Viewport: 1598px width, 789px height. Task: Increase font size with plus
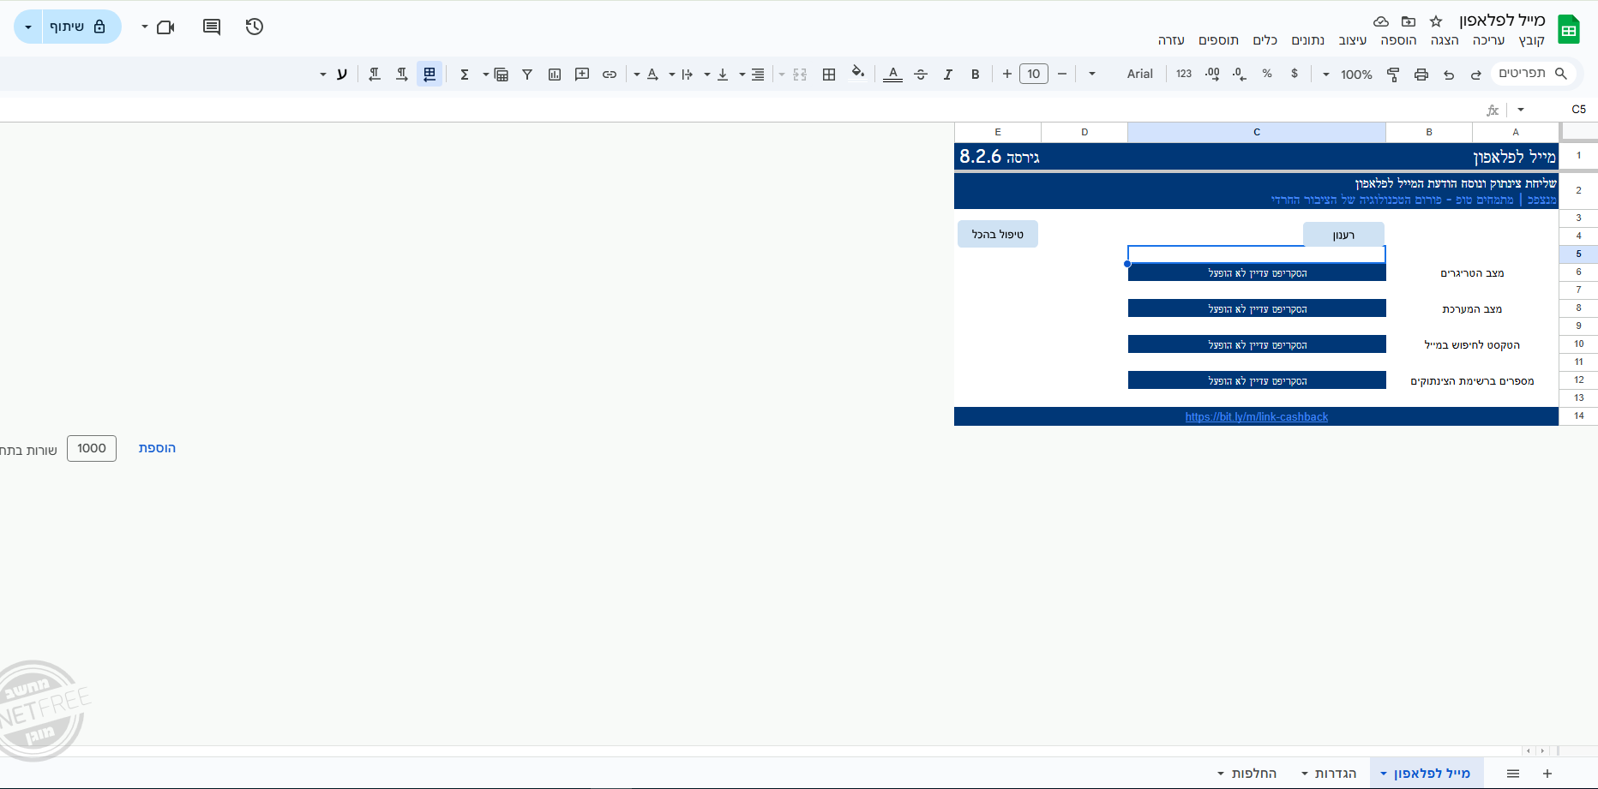(1007, 74)
